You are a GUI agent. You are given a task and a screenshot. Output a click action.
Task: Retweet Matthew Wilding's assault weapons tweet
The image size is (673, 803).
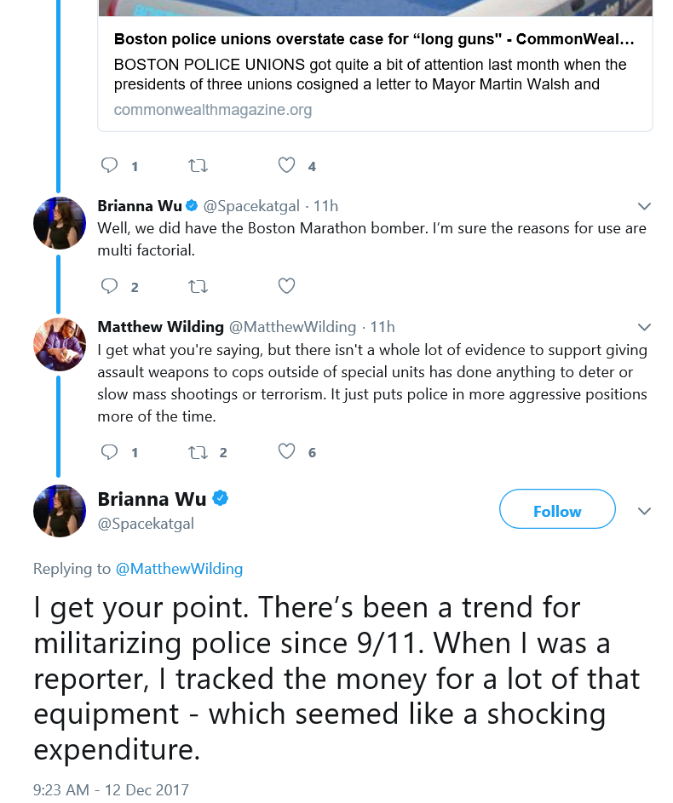click(198, 451)
